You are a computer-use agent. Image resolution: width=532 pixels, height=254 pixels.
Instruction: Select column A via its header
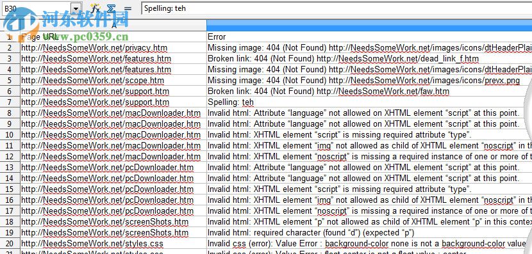113,25
